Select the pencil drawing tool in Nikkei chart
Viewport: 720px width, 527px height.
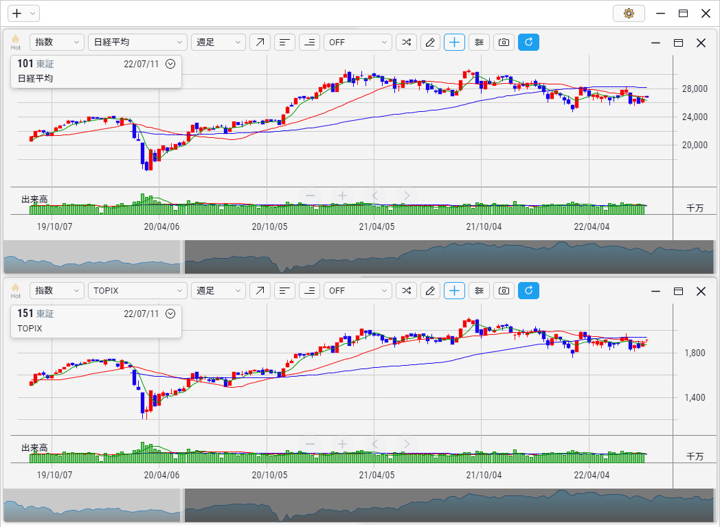click(430, 42)
